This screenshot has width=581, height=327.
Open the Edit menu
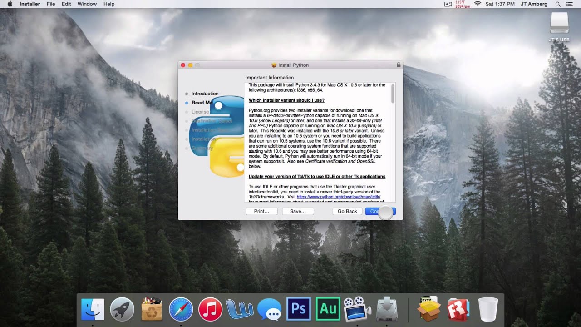point(66,4)
